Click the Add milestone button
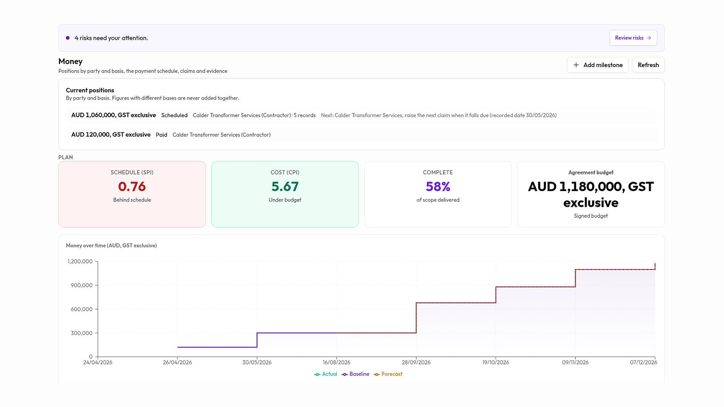Screen dimensions: 724x407 pos(597,65)
